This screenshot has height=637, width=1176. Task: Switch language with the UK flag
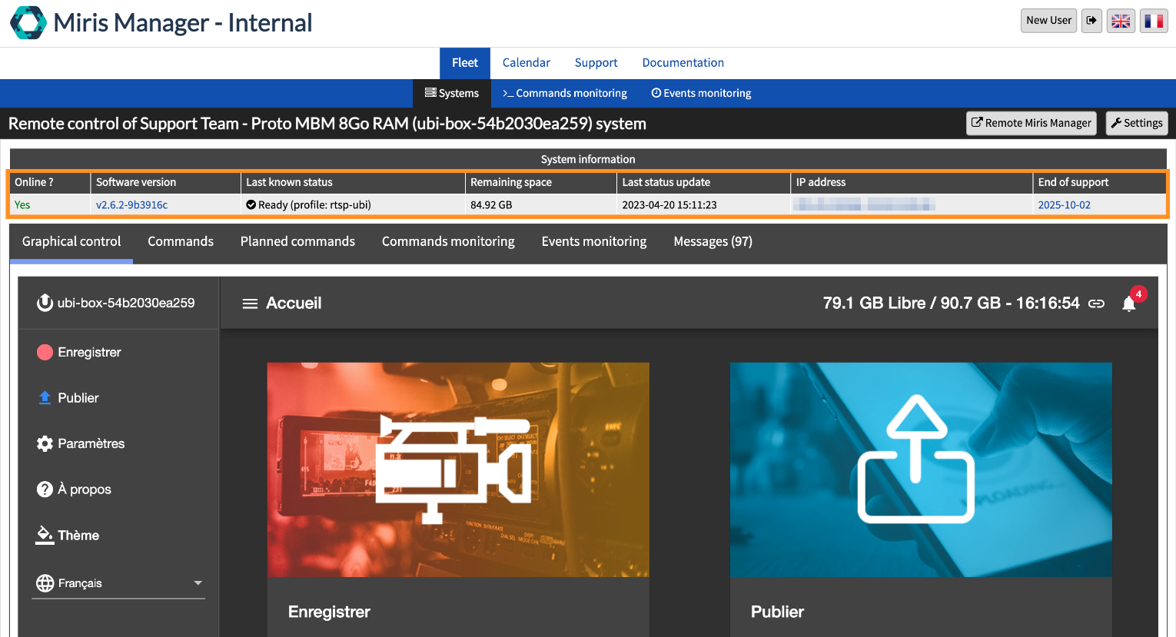[x=1121, y=21]
